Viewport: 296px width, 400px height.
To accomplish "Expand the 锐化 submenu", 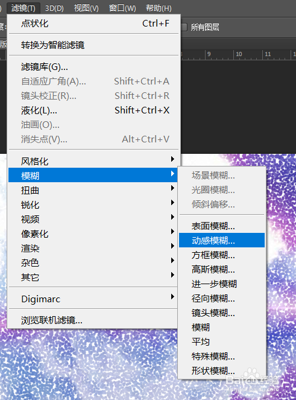I will (93, 205).
